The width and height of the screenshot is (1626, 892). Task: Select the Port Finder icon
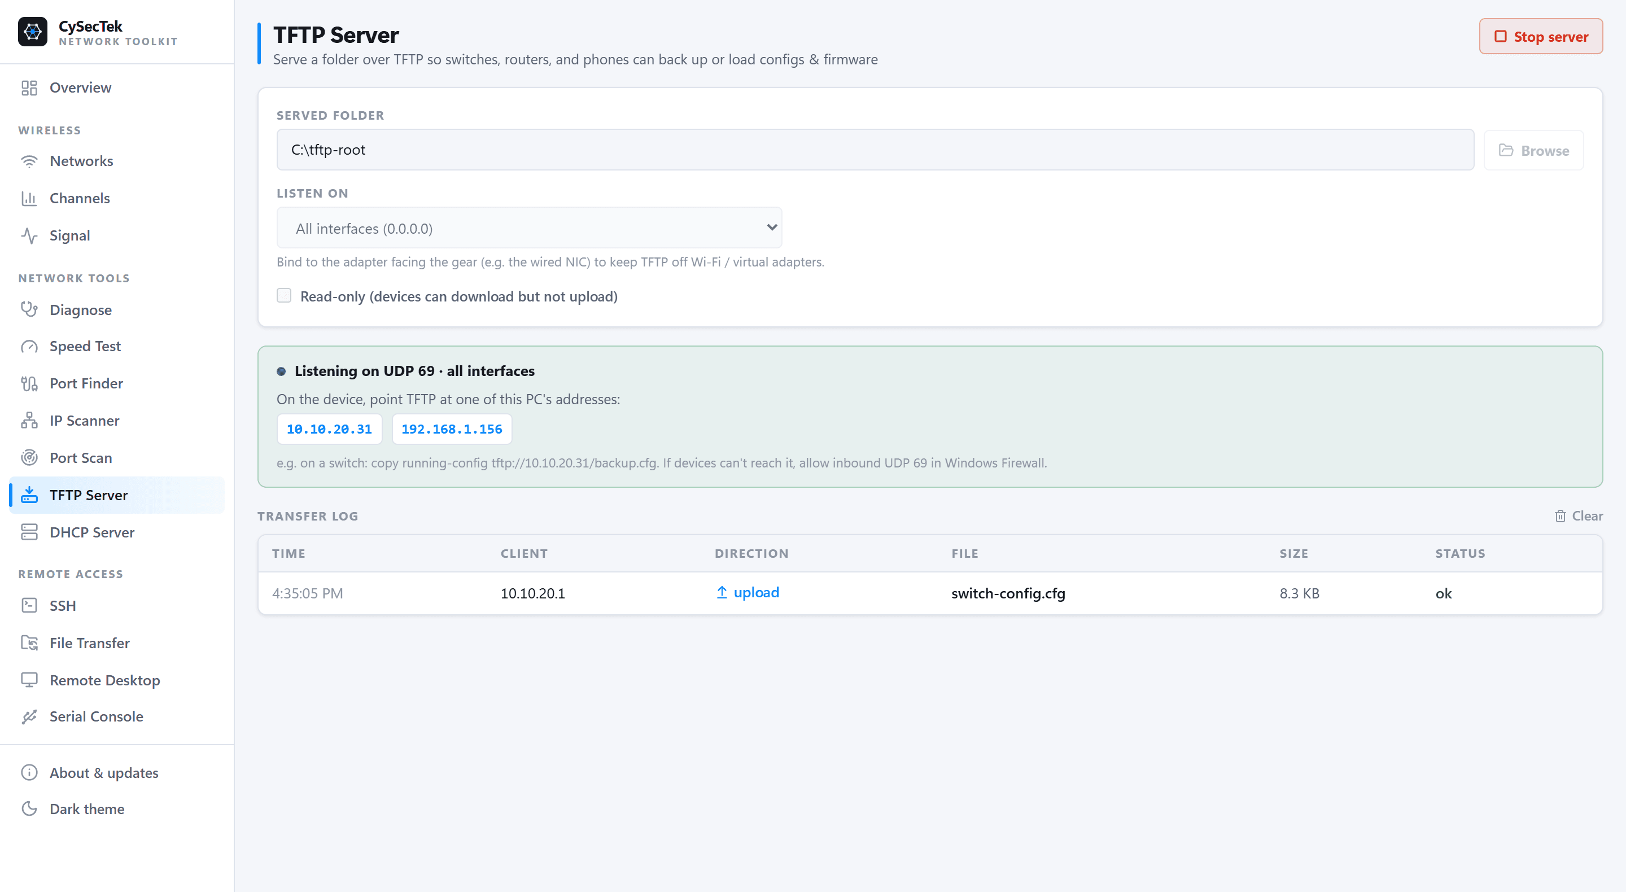pos(29,383)
